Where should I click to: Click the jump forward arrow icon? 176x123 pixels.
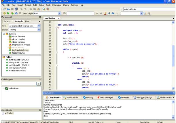[101, 13]
